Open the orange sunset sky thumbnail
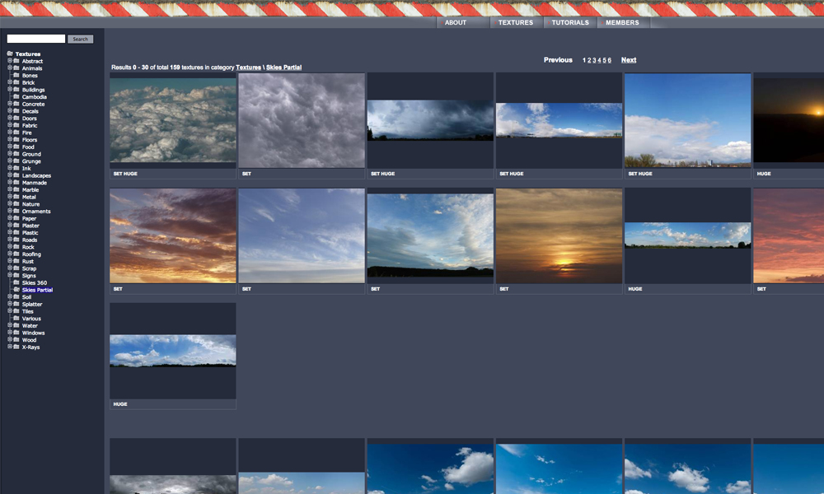Screen dimensions: 824x494 (x=559, y=235)
